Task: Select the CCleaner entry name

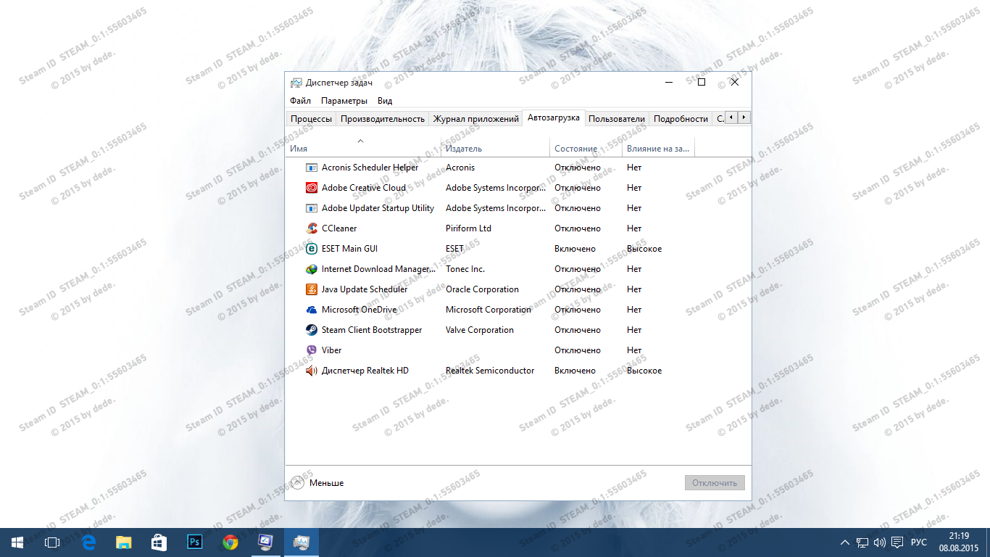Action: [339, 228]
